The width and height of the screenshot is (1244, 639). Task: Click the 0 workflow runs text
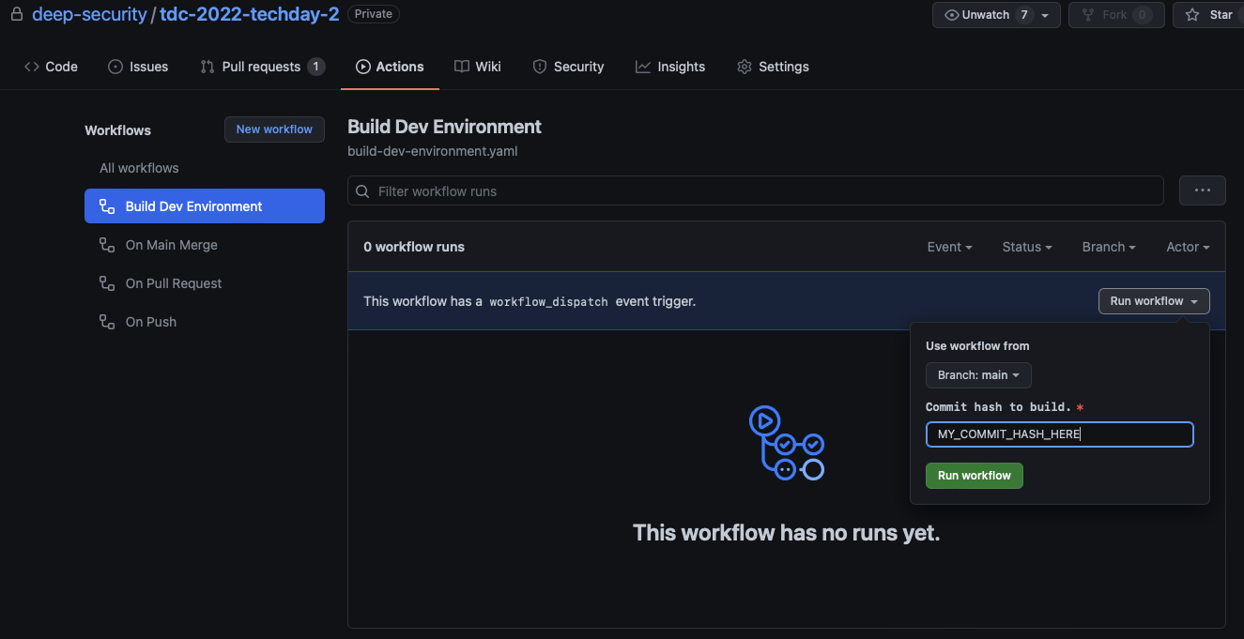pyautogui.click(x=414, y=247)
